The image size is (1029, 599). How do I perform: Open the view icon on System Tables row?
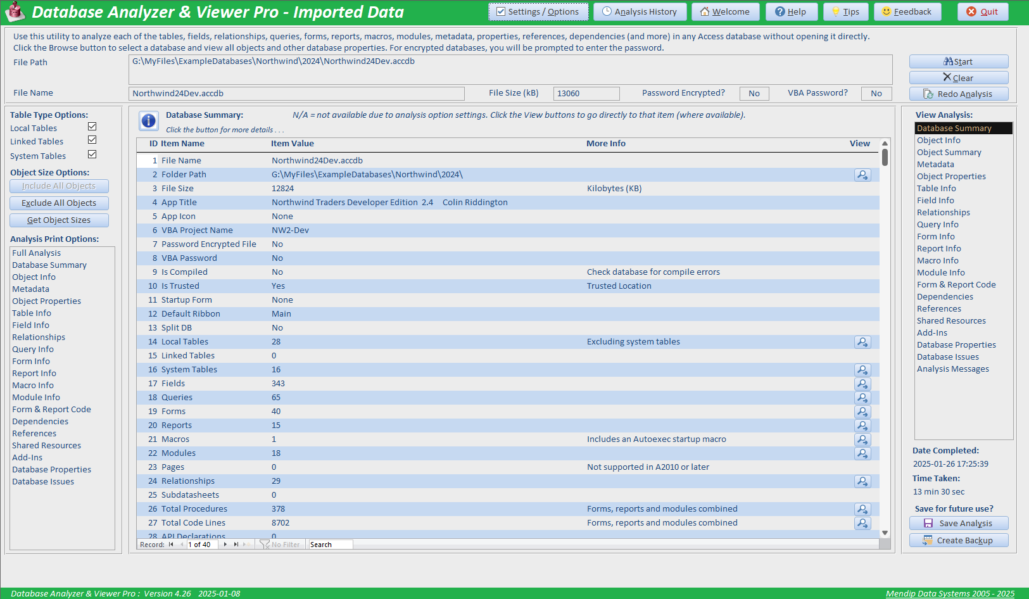862,370
